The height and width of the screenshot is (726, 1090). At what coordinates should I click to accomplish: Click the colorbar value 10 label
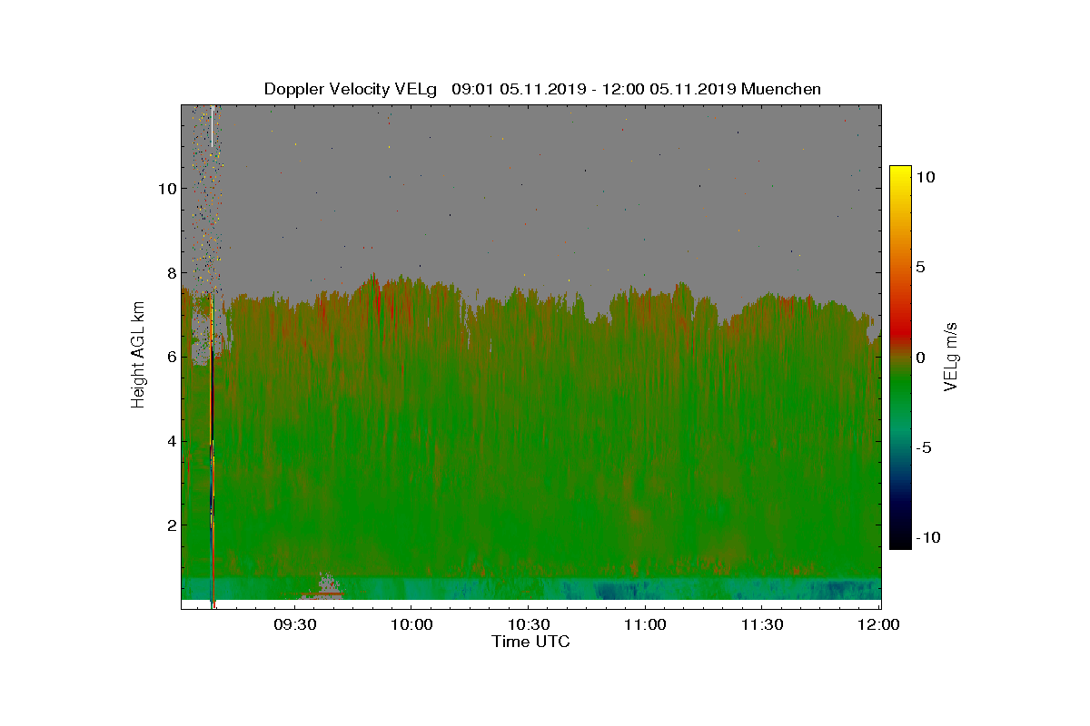pos(926,177)
